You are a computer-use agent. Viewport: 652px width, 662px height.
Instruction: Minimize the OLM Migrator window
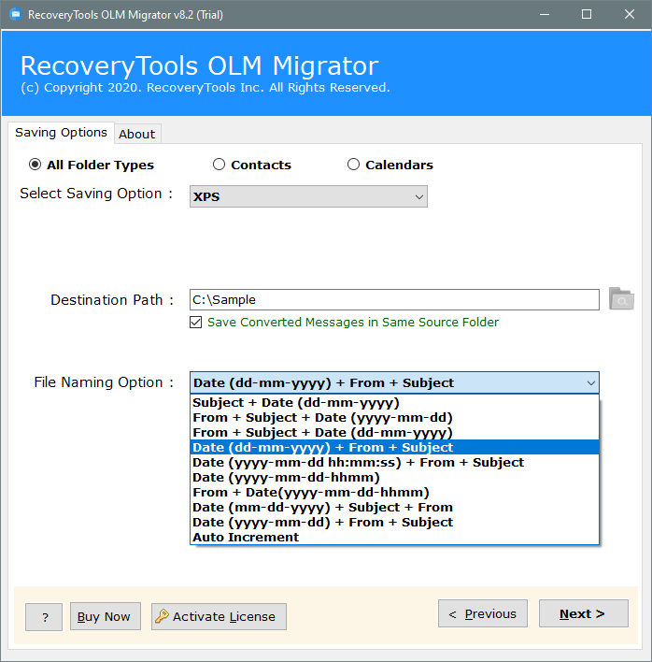click(545, 14)
